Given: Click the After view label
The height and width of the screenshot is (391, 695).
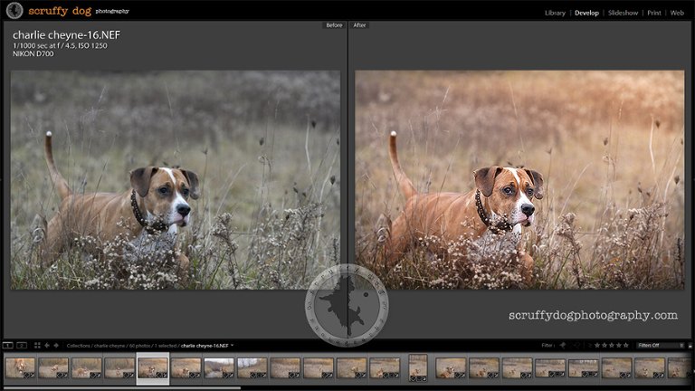Looking at the screenshot, I should coord(360,25).
